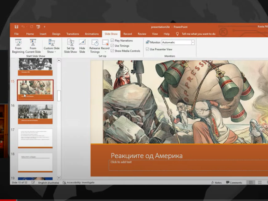Switch to the View tab

155,34
